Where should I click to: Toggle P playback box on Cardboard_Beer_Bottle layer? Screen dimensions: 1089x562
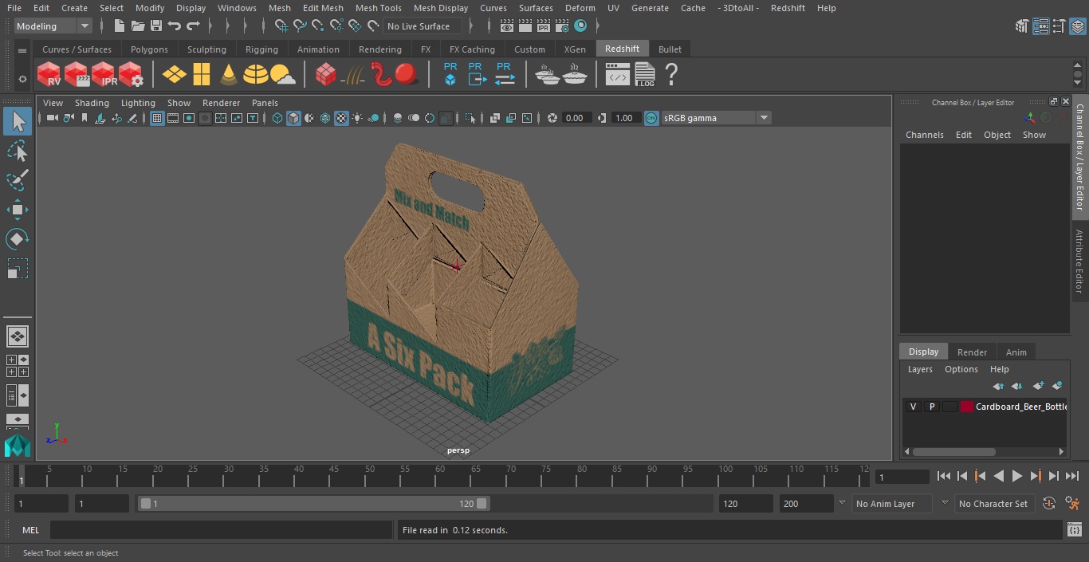coord(931,407)
